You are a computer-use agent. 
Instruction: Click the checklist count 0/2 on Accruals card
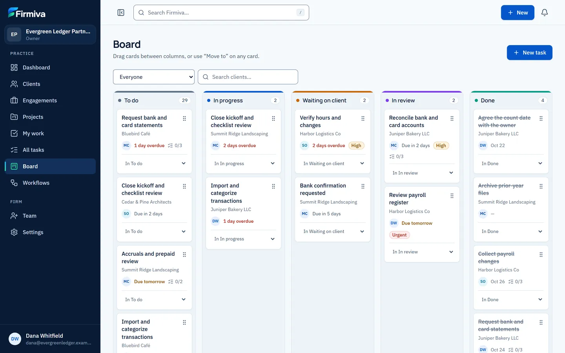(175, 282)
